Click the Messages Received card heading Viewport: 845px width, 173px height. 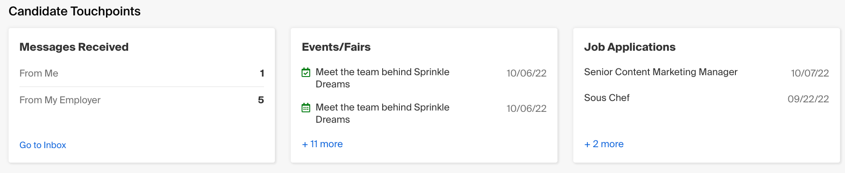[74, 47]
